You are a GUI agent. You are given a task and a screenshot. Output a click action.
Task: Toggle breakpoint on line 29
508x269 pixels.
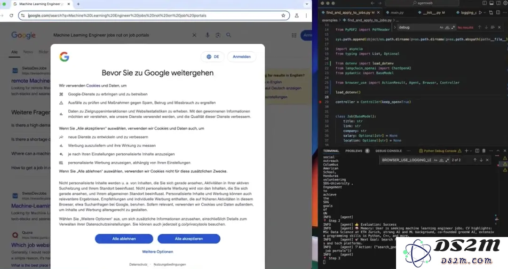click(x=320, y=102)
